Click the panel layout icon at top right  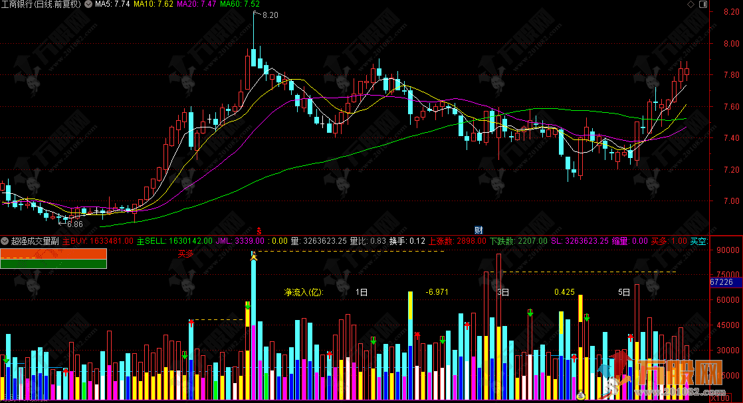[x=703, y=4]
